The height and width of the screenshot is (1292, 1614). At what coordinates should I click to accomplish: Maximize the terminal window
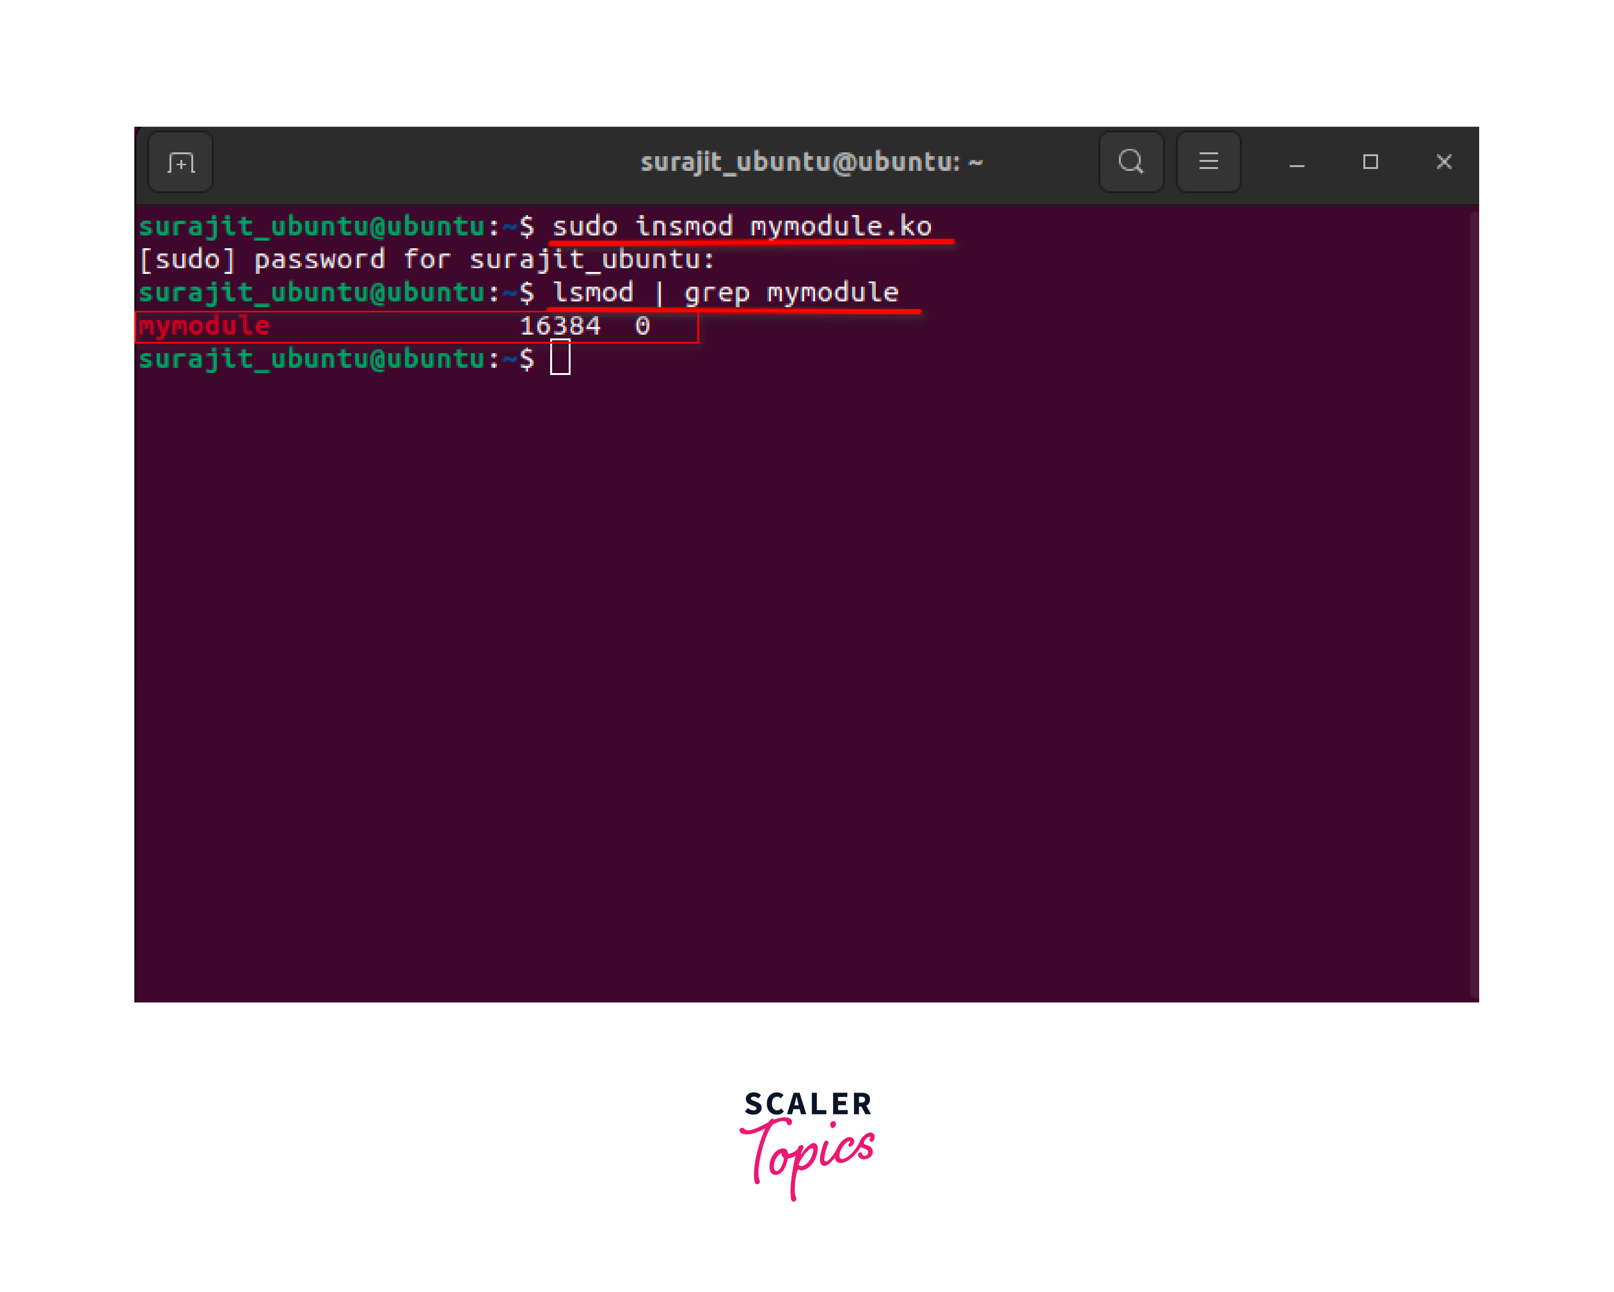[x=1370, y=162]
